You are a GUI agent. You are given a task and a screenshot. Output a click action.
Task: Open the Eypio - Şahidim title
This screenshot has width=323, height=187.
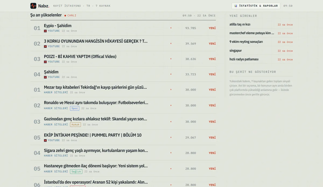[58, 26]
